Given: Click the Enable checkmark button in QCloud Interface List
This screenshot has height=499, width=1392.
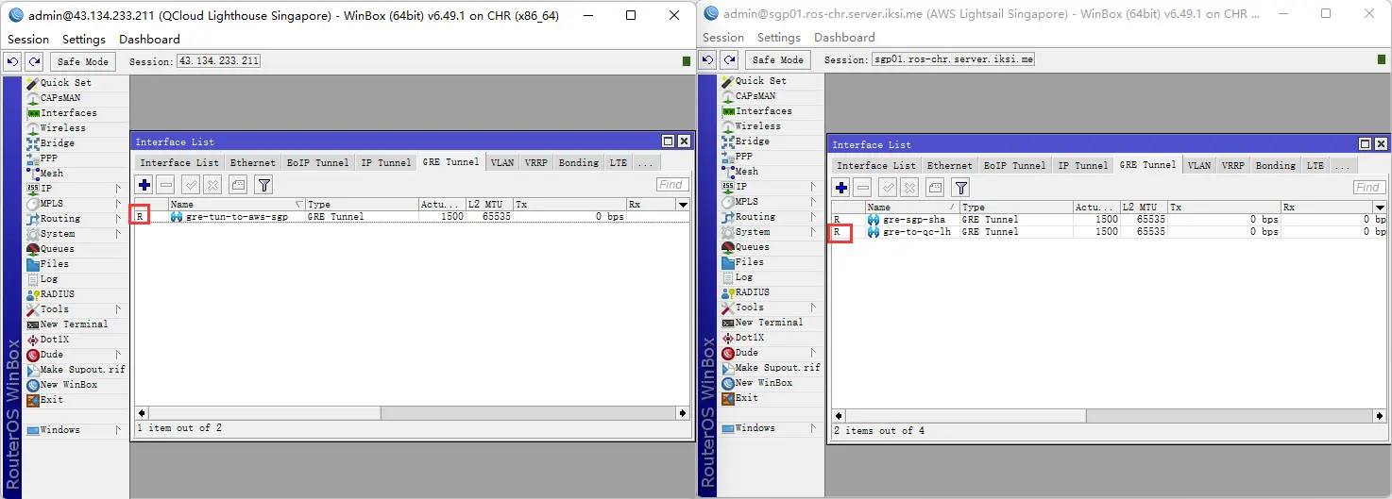Looking at the screenshot, I should pyautogui.click(x=191, y=185).
